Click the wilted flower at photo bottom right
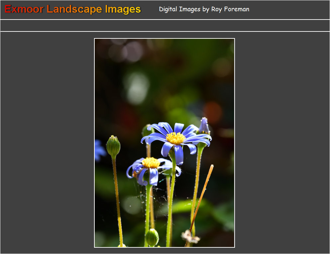Screen dimensions: 330x254 tap(191, 236)
